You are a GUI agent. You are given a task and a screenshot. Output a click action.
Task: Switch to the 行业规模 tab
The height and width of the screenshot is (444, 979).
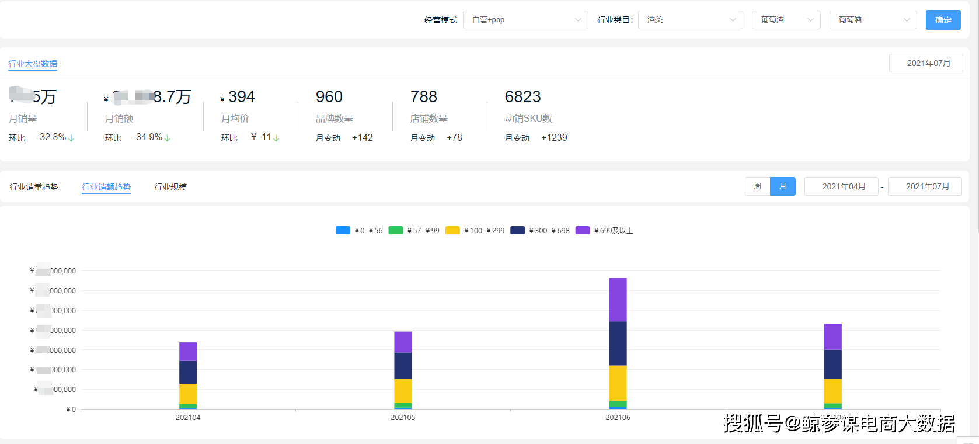[x=170, y=187]
